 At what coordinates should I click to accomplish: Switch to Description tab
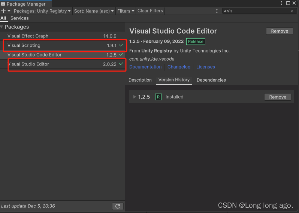140,80
